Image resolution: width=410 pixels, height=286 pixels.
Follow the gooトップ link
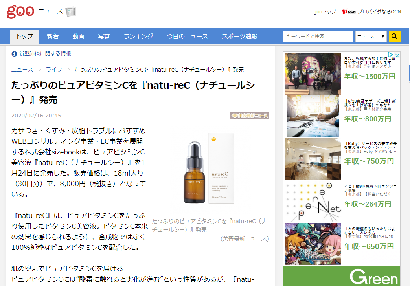tap(325, 12)
